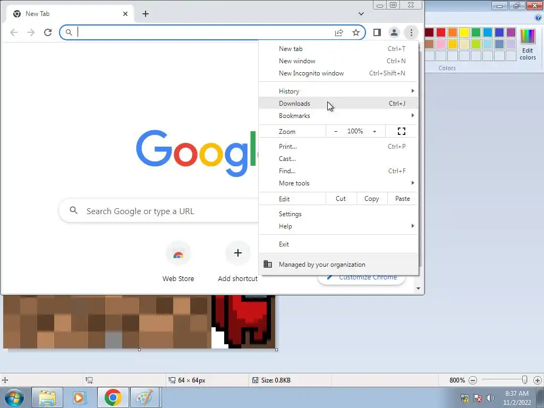This screenshot has width=544, height=408.
Task: Click the Web Store shortcut icon
Action: pos(178,253)
